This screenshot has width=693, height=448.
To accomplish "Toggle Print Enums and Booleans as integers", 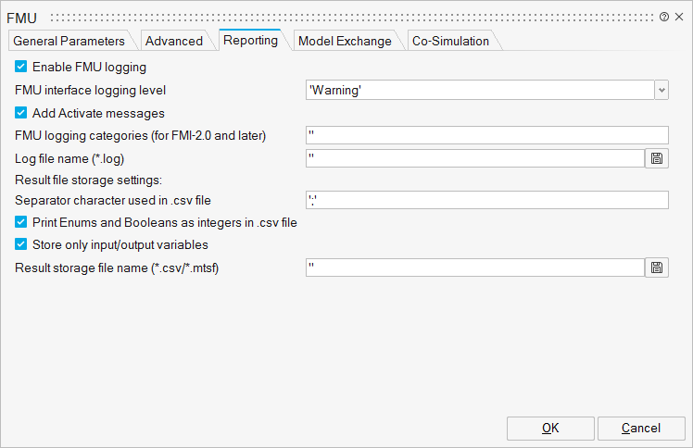I will coord(20,222).
